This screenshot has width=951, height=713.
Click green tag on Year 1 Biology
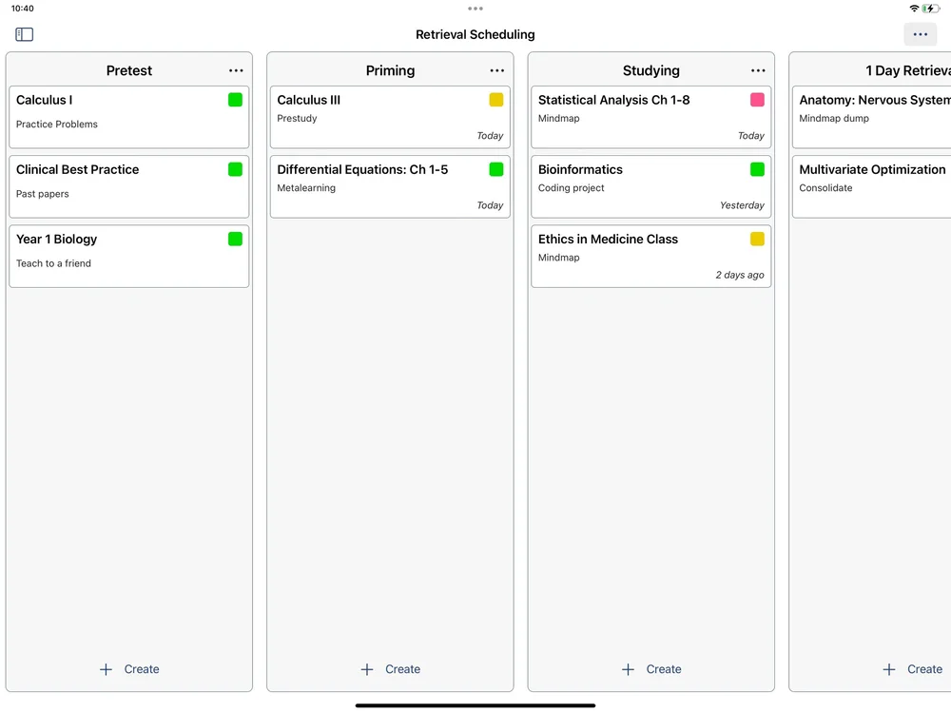(x=235, y=240)
